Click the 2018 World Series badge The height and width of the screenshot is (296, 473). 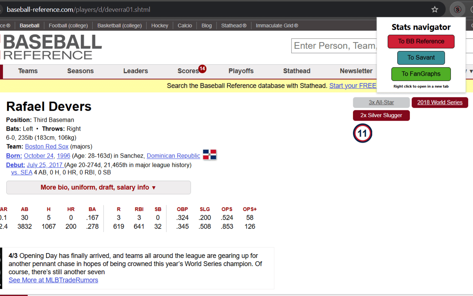440,102
